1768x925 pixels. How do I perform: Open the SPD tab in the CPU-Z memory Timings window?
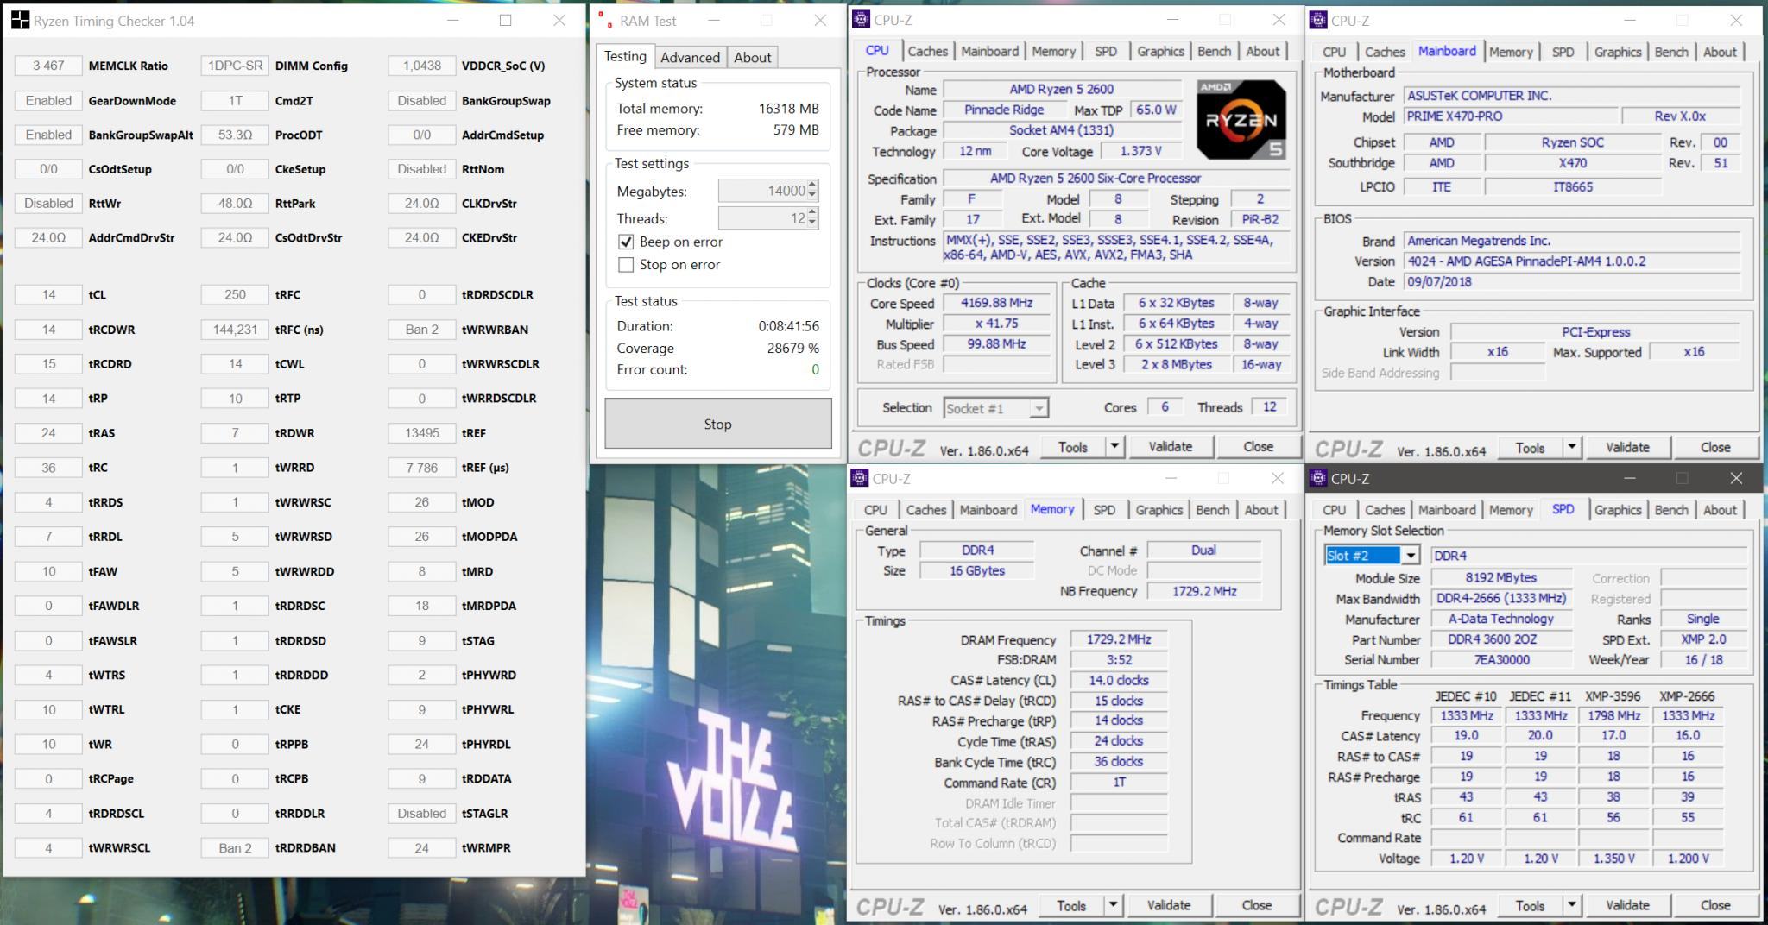1104,510
